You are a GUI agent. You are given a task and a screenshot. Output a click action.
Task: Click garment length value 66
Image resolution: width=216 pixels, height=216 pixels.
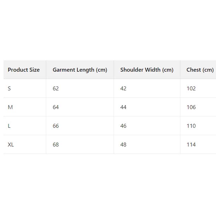click(56, 126)
